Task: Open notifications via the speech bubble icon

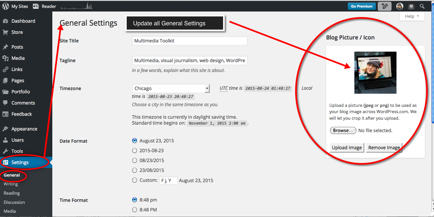Action: 411,6
